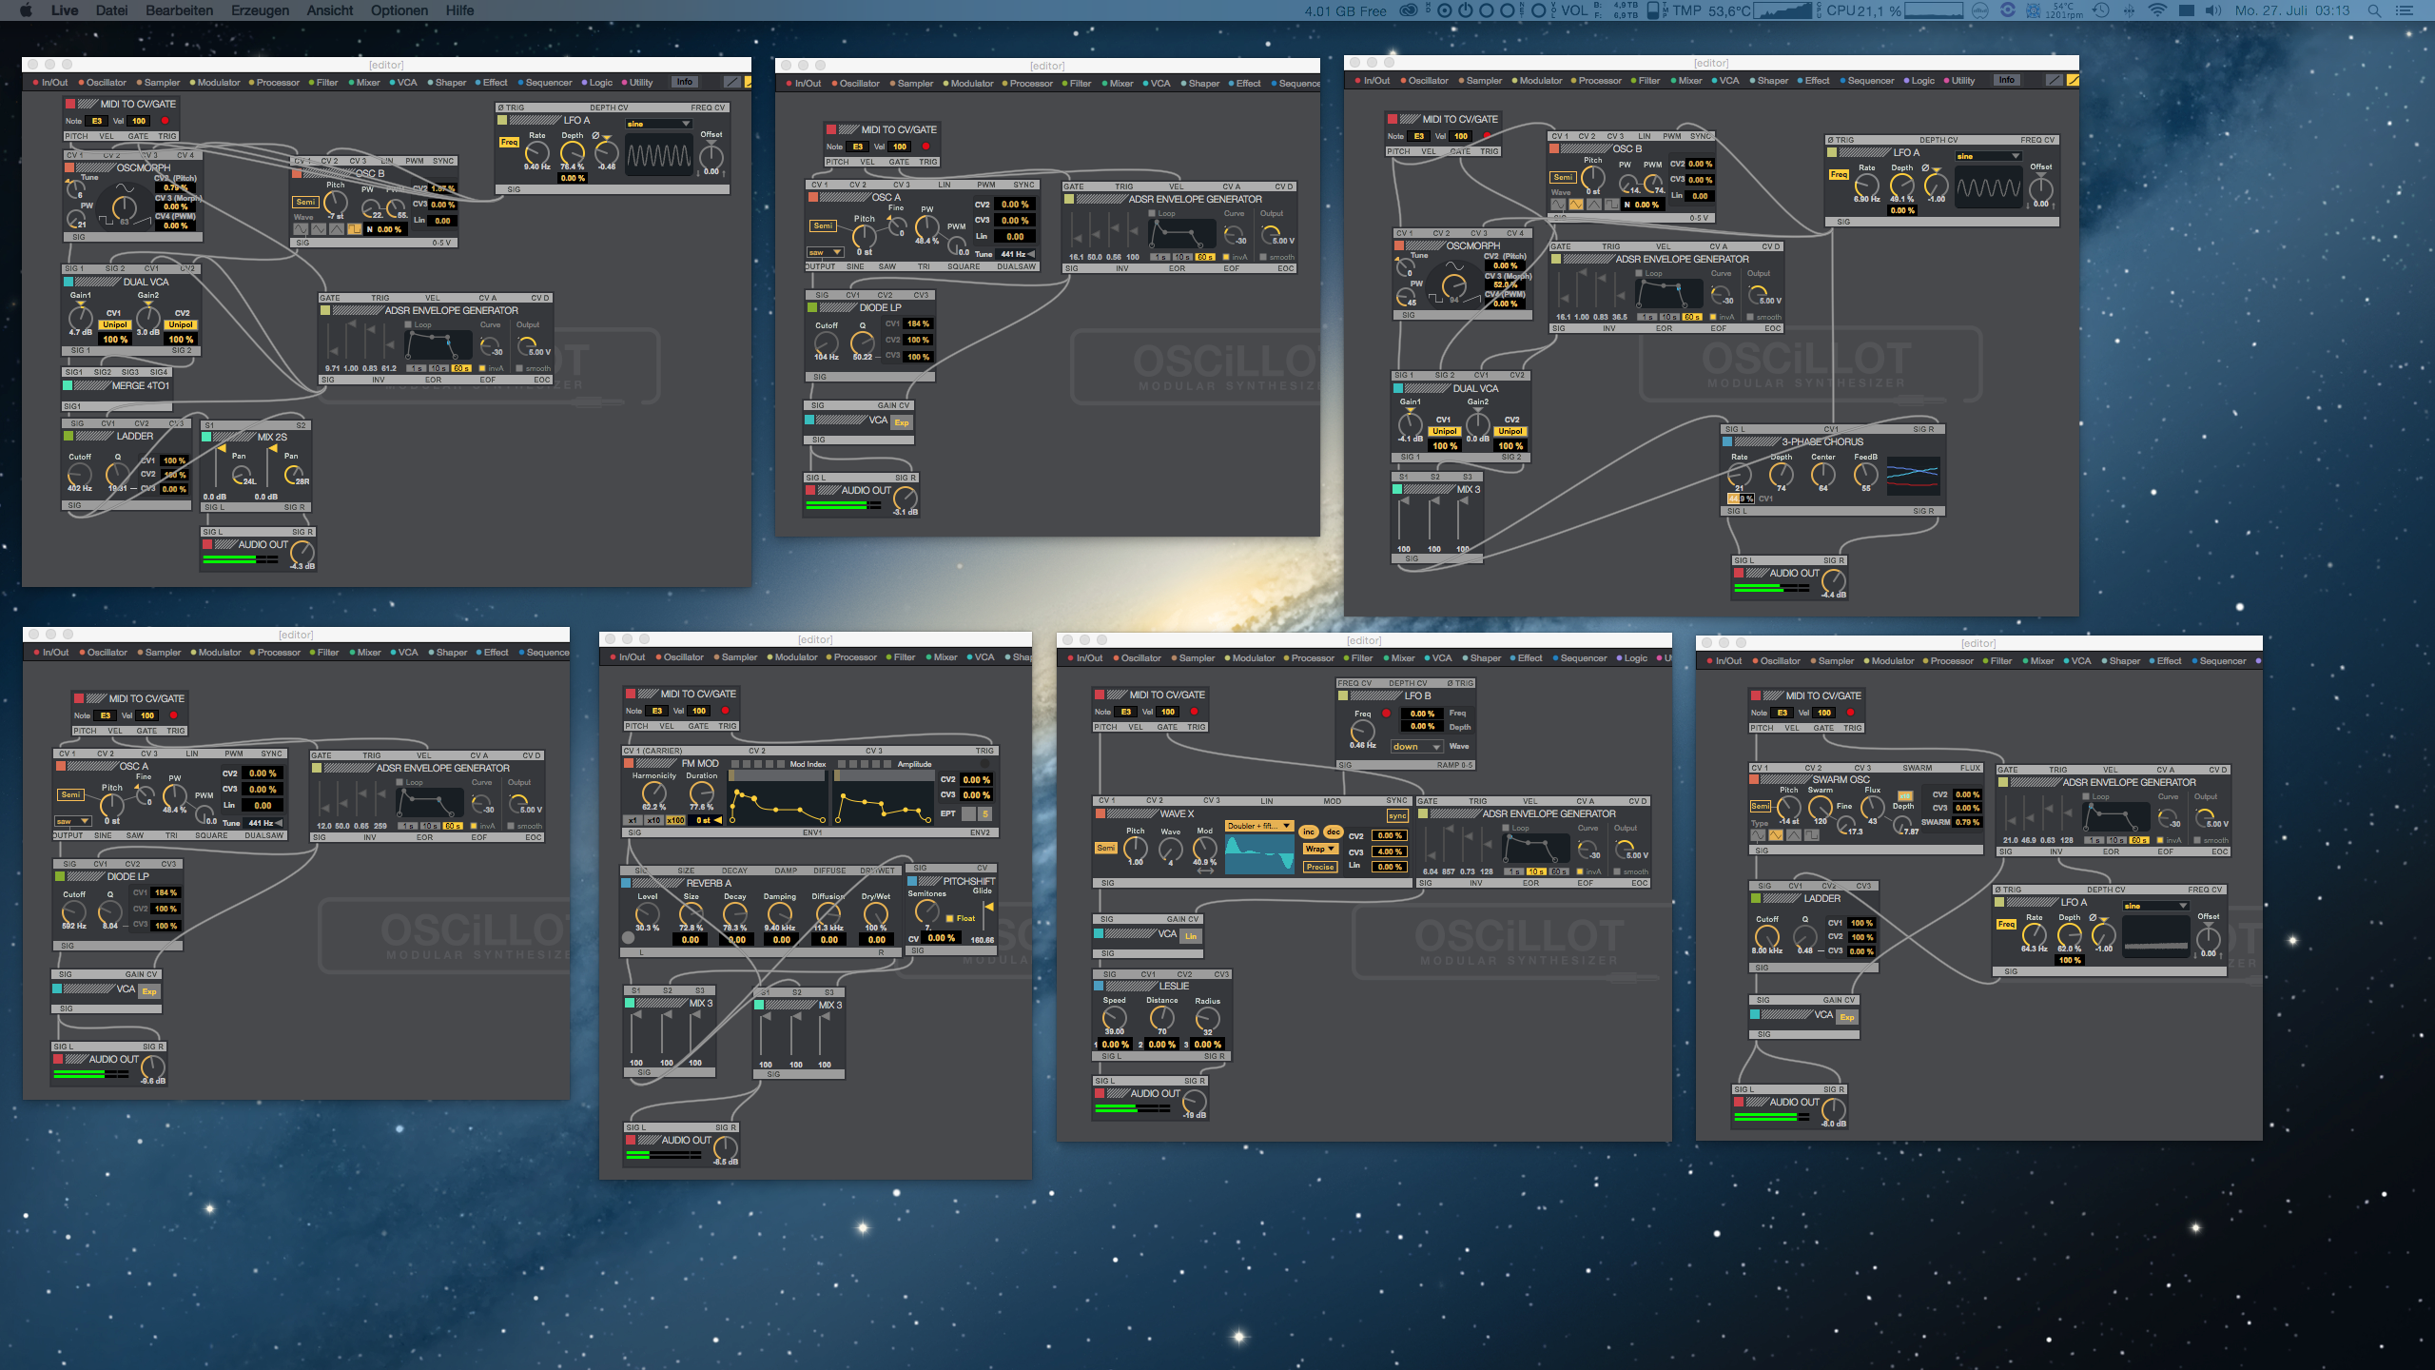Select OSC B's sine wave icon in 3-PHASE CHORUS window
This screenshot has width=2435, height=1370.
coord(1558,205)
